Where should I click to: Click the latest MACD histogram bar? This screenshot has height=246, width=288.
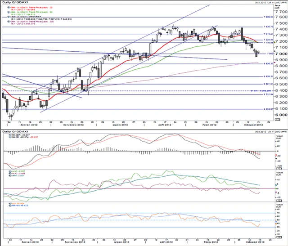pyautogui.click(x=260, y=153)
